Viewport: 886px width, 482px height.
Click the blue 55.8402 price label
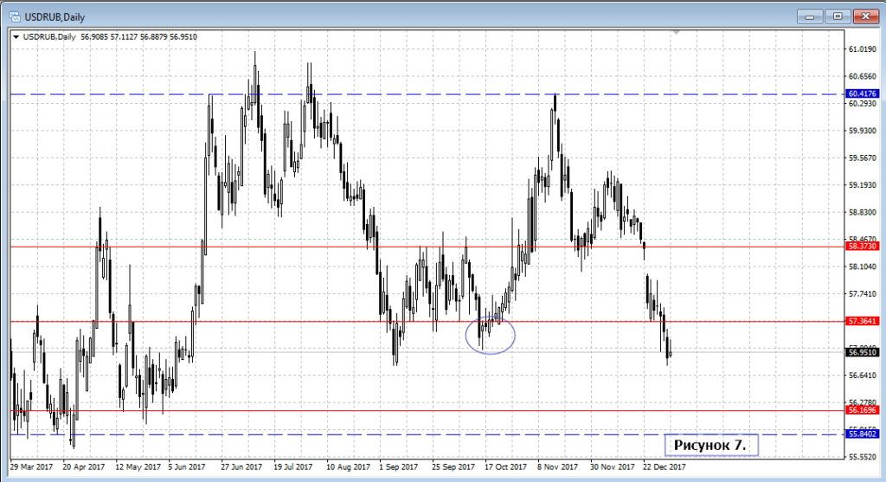[x=863, y=434]
